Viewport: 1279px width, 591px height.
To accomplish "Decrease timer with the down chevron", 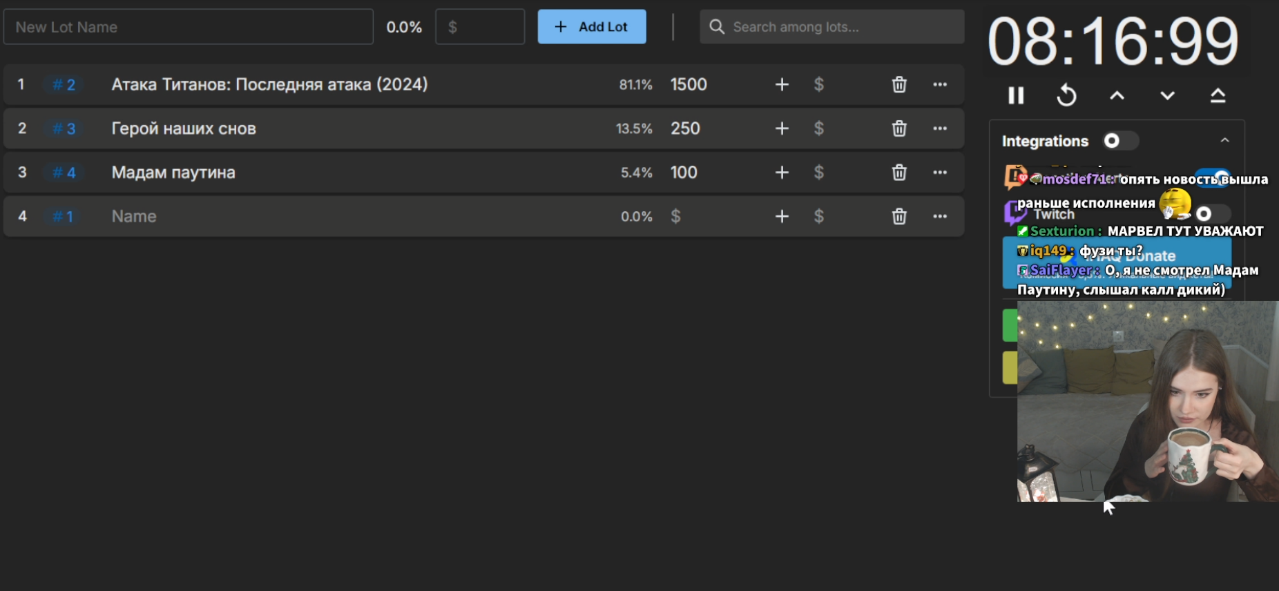I will point(1167,95).
